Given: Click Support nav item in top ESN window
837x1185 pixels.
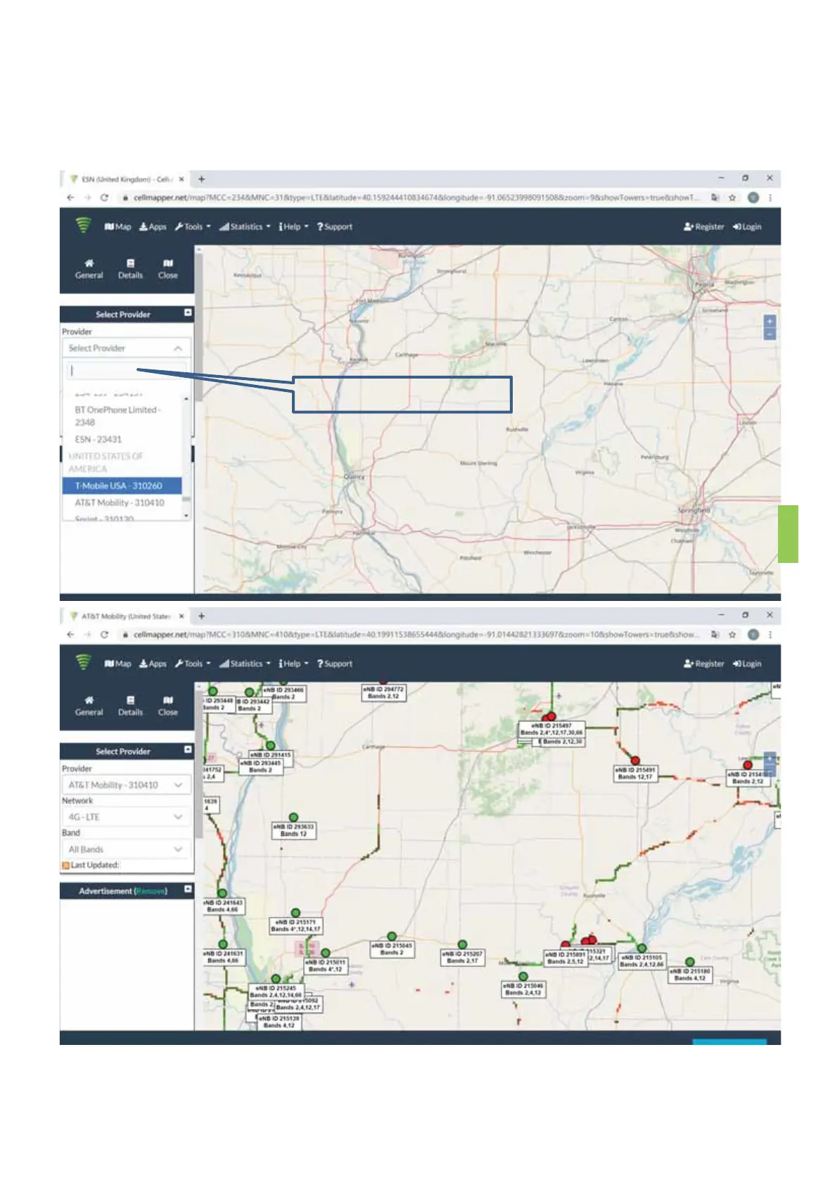Looking at the screenshot, I should click(x=335, y=227).
